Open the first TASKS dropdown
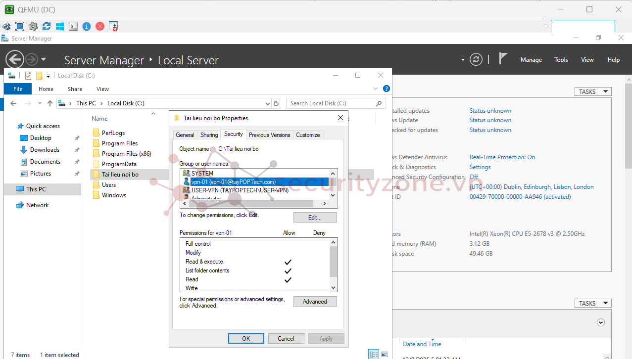Image resolution: width=632 pixels, height=359 pixels. point(592,91)
